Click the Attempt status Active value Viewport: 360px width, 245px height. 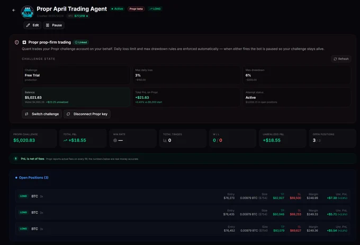pos(250,98)
